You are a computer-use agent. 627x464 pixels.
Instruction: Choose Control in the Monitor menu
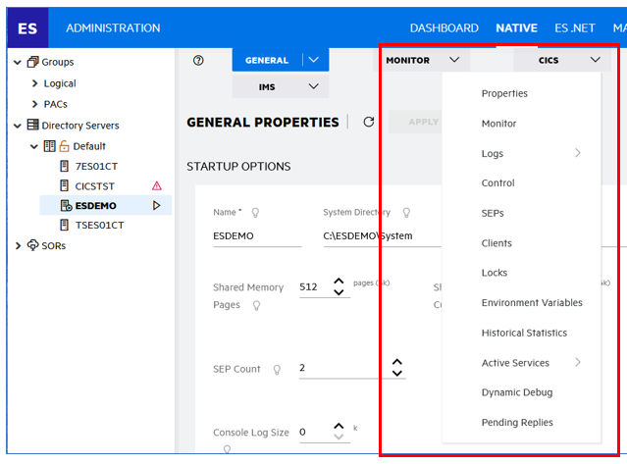click(497, 183)
